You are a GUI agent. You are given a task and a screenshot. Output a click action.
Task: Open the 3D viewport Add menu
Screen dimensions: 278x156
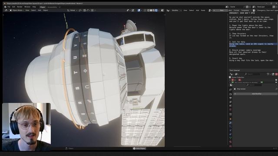(x=40, y=10)
